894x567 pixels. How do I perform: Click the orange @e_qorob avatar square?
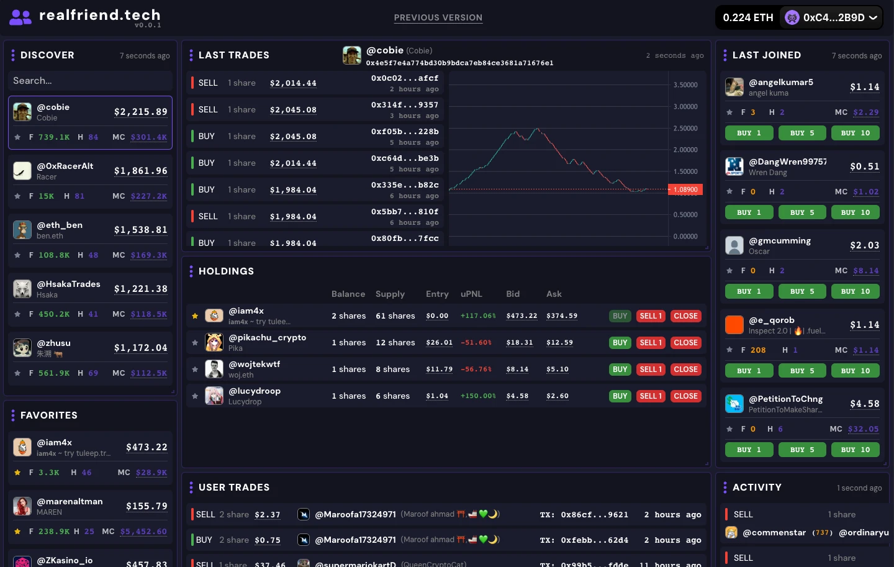point(734,325)
